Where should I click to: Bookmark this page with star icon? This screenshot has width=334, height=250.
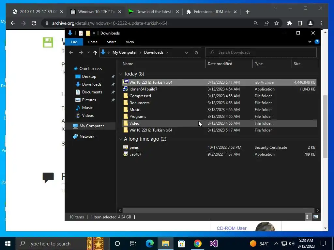[x=277, y=23]
